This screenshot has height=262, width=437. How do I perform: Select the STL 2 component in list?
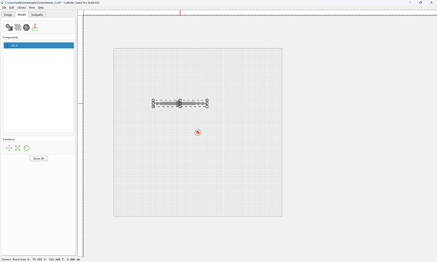pyautogui.click(x=39, y=46)
